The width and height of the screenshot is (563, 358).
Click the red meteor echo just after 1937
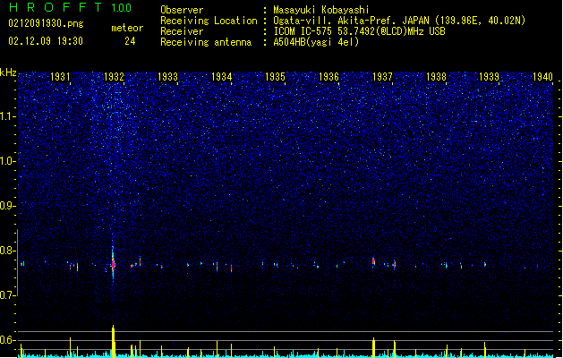point(394,265)
